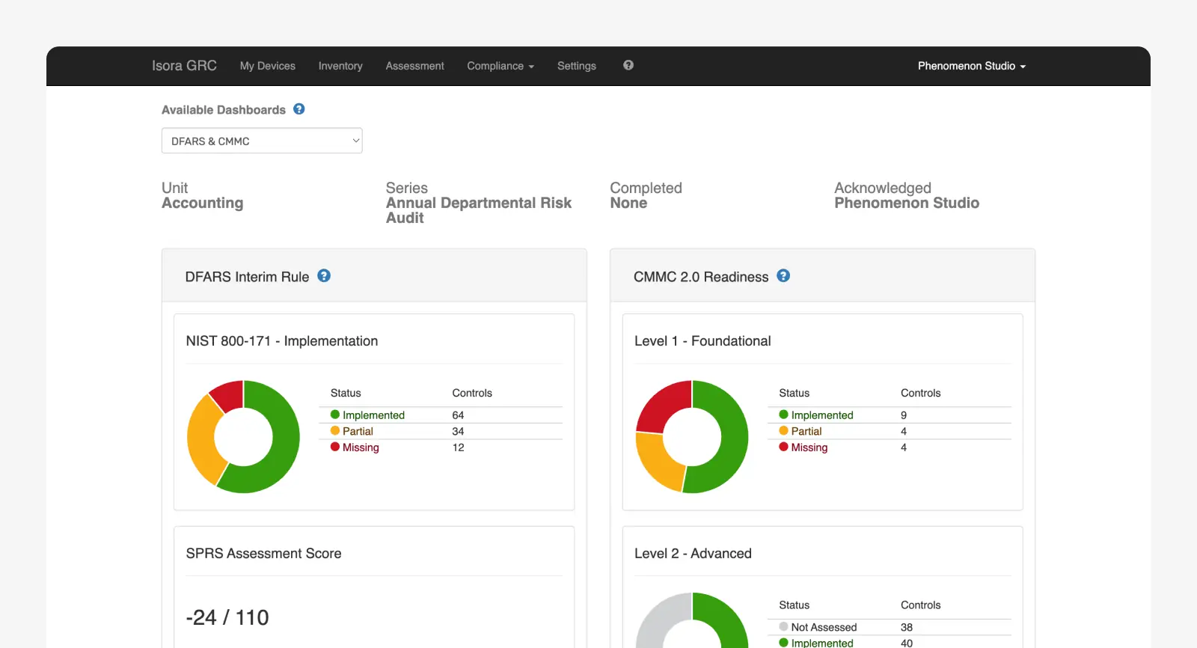
Task: Click Status column header in Level 1 table
Action: click(x=795, y=393)
